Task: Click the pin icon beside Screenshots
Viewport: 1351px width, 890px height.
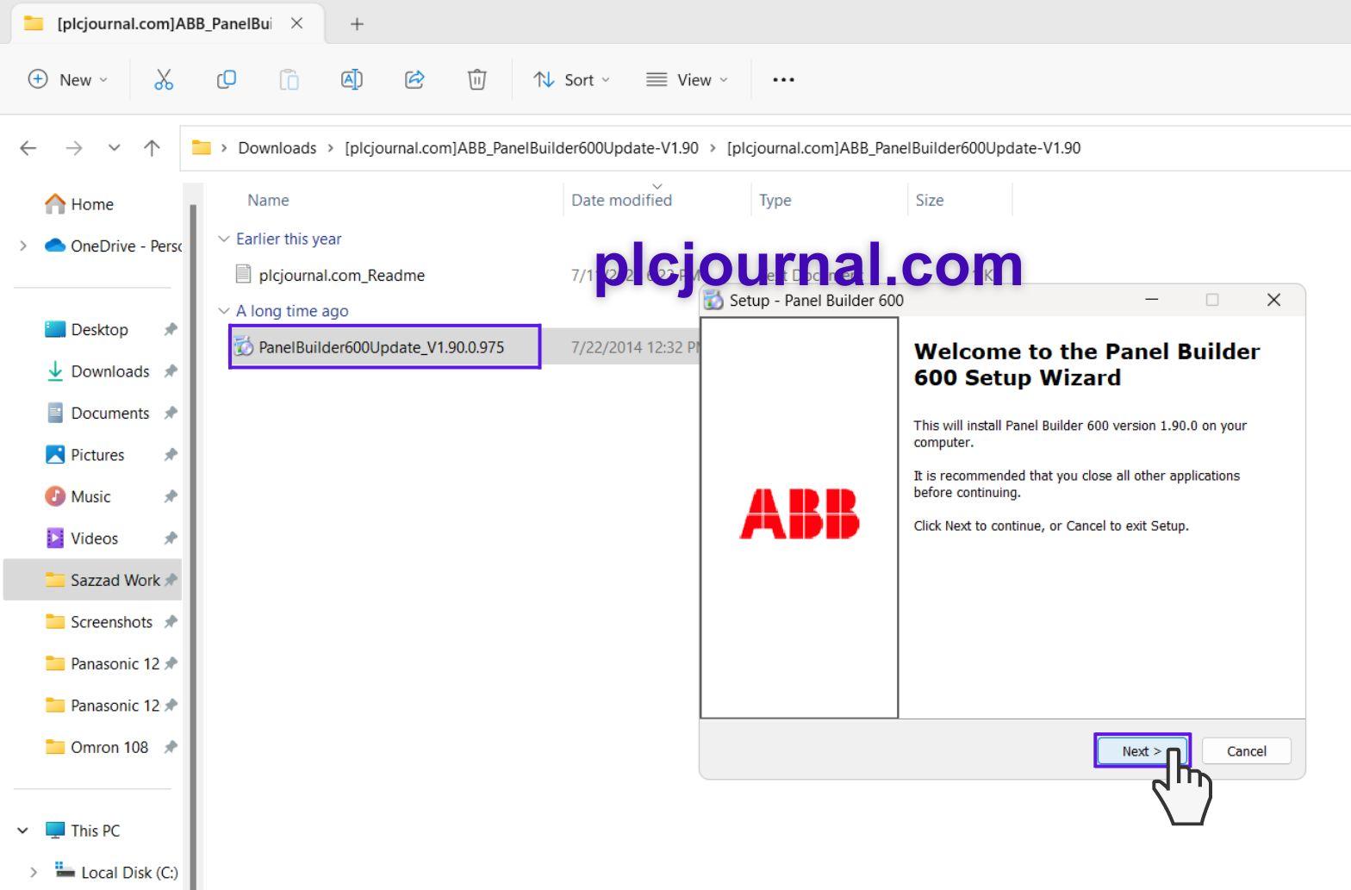Action: pyautogui.click(x=171, y=622)
